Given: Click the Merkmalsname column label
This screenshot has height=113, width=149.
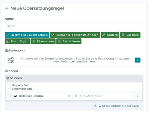Looking at the screenshot, I should [22, 89].
